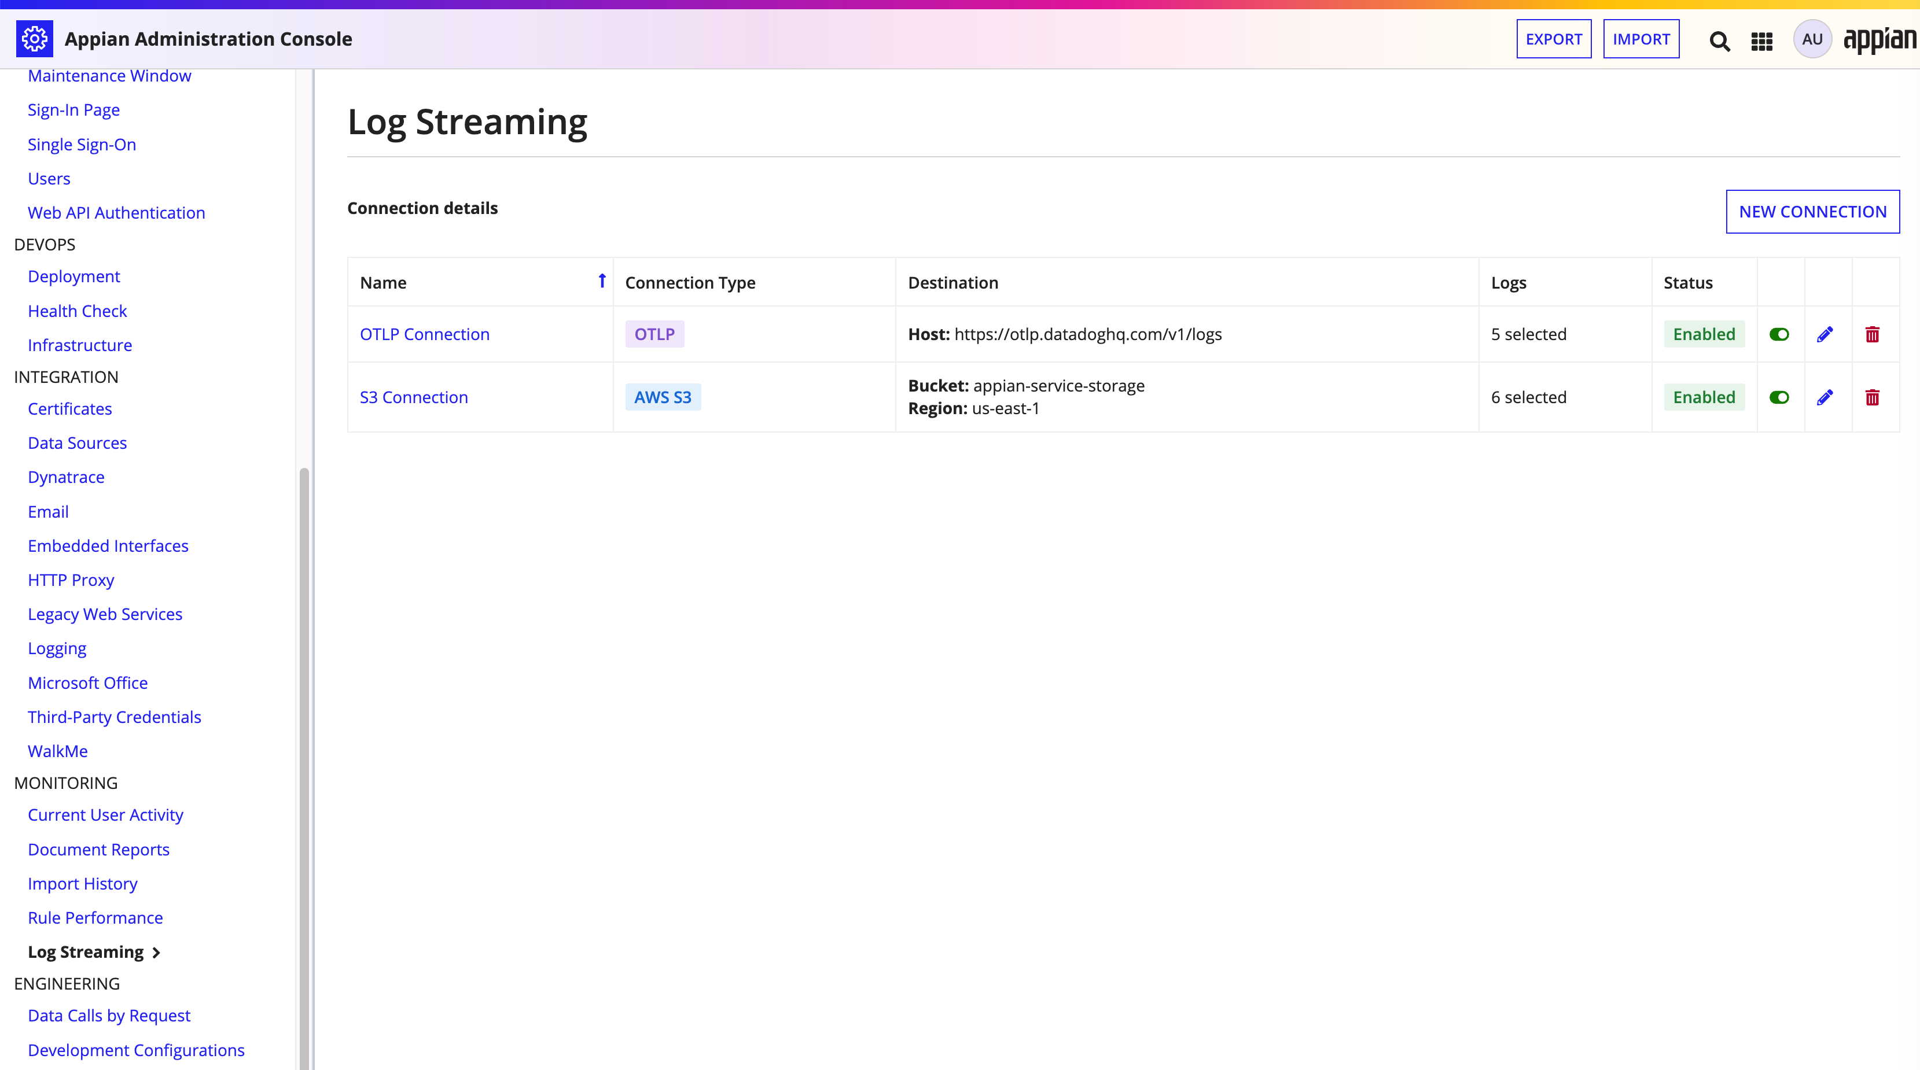This screenshot has height=1070, width=1920.
Task: Delete the OTLP Connection with trash icon
Action: point(1873,334)
